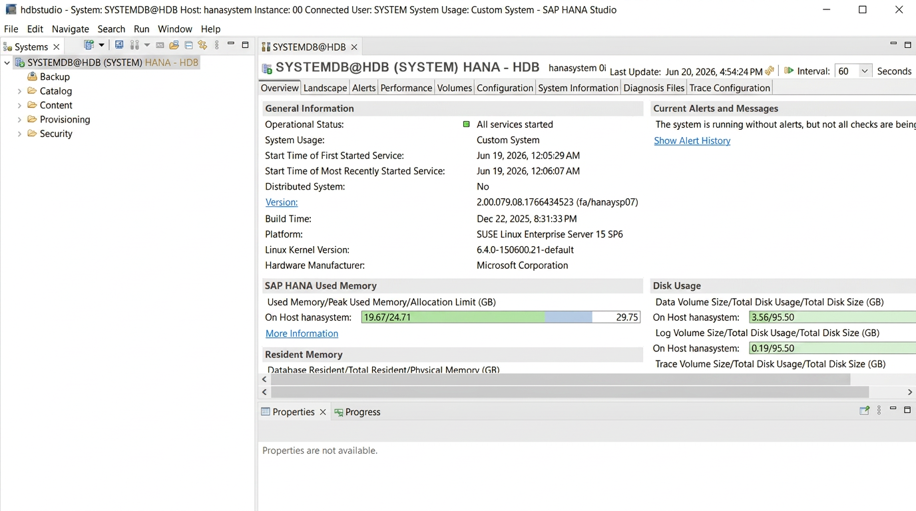Image resolution: width=916 pixels, height=511 pixels.
Task: Maximize the Systems panel
Action: pos(245,45)
